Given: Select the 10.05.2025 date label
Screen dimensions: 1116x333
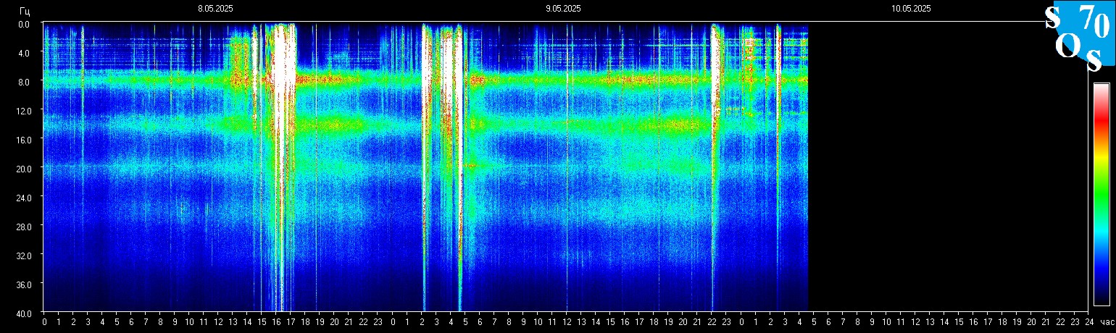Looking at the screenshot, I should pyautogui.click(x=911, y=9).
